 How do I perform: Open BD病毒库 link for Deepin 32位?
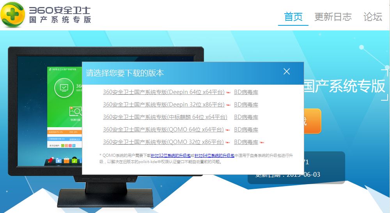pyautogui.click(x=246, y=105)
